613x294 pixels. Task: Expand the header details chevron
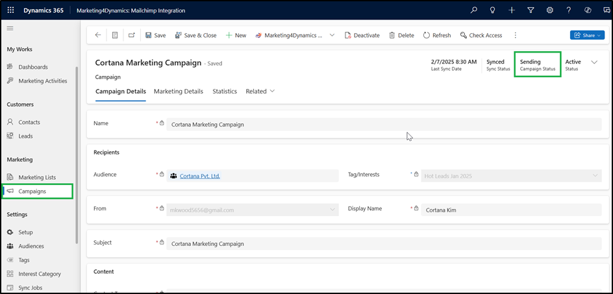(594, 62)
